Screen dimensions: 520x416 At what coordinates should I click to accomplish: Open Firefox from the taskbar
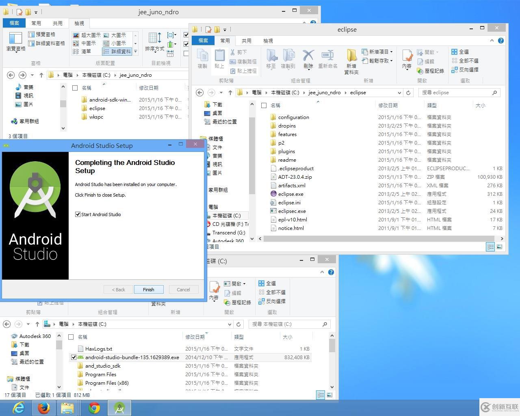43,407
